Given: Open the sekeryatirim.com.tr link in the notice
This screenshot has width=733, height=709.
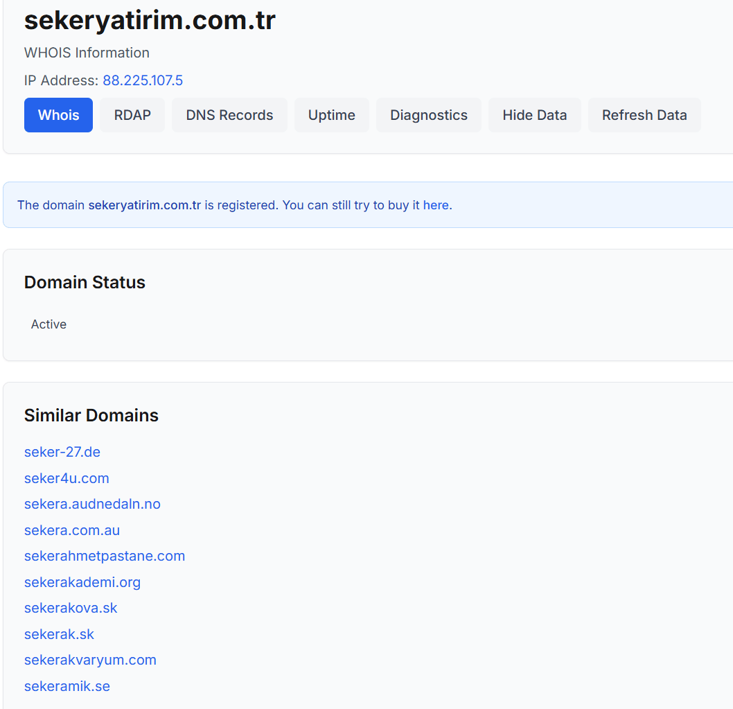Looking at the screenshot, I should (144, 204).
